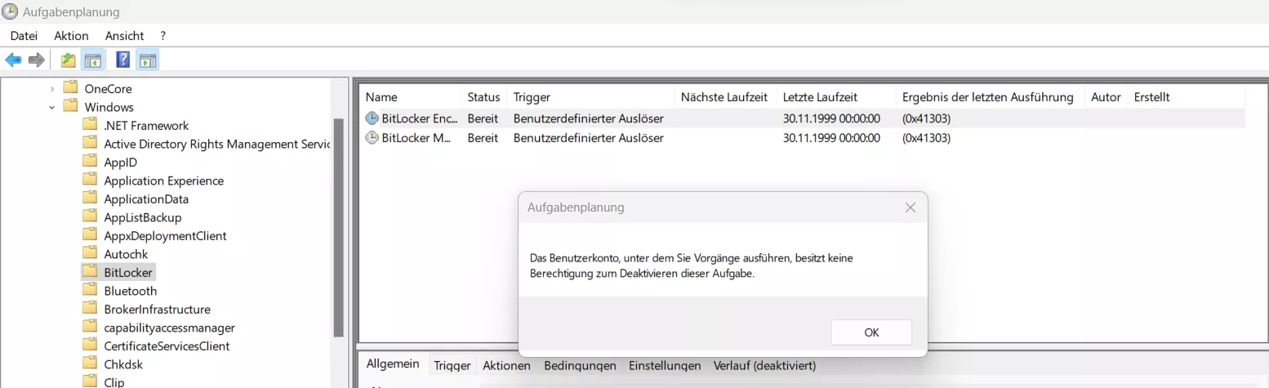Select the Bluetooth folder label
Image resolution: width=1269 pixels, height=388 pixels.
(130, 291)
